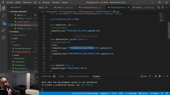Open contadorActions.js in file tree

pyautogui.click(x=23, y=49)
